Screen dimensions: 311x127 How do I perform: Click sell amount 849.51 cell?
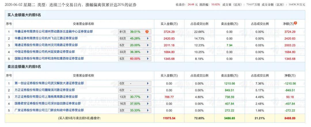230,90
